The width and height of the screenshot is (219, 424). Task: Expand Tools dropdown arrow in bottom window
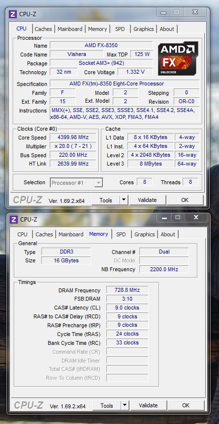[125, 405]
